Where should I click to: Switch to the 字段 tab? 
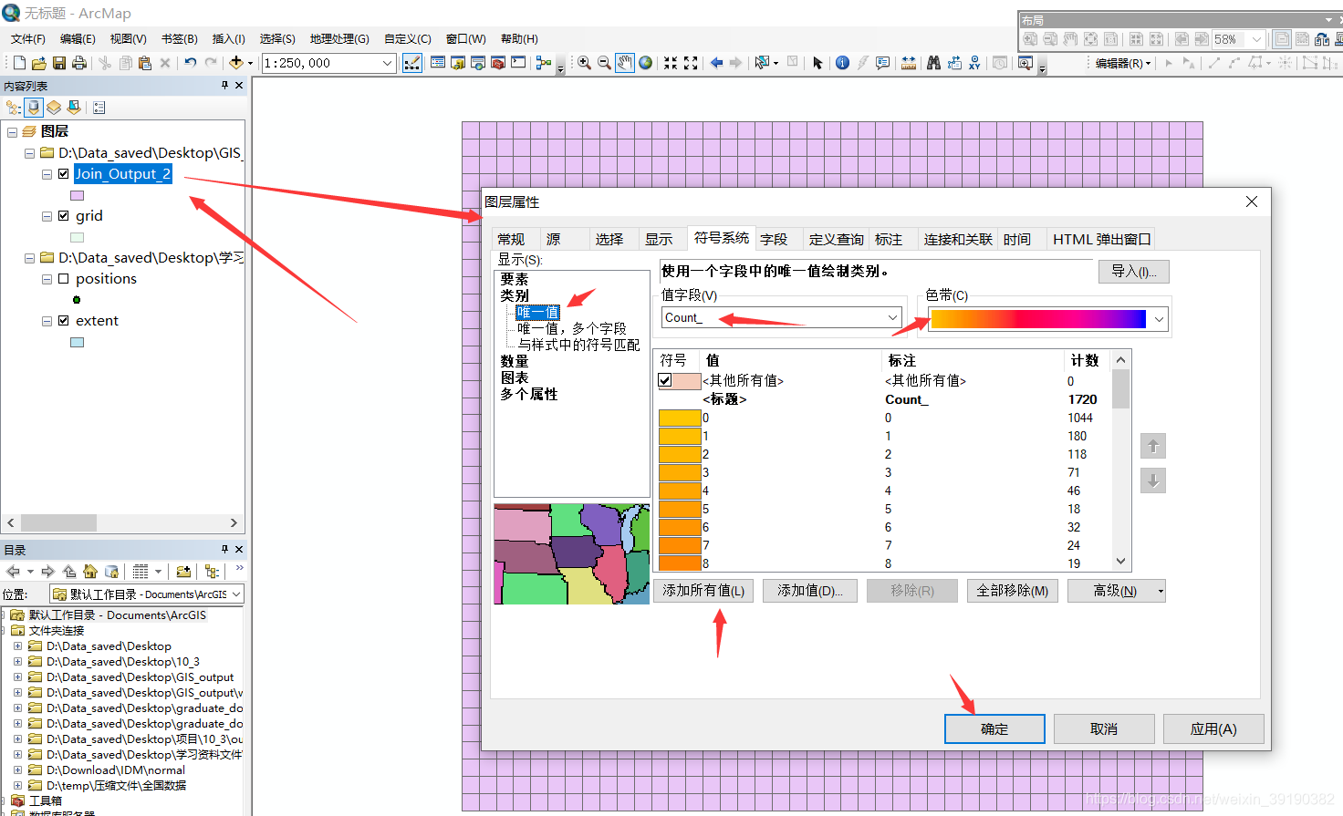[x=774, y=239]
